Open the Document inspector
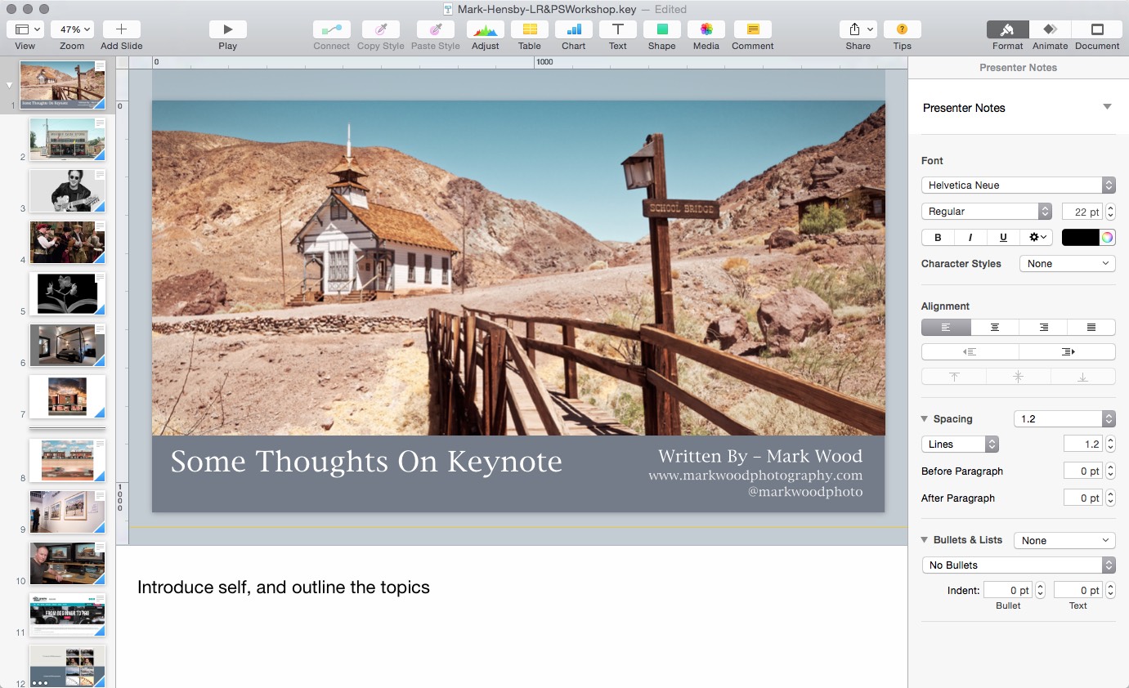 1097,29
